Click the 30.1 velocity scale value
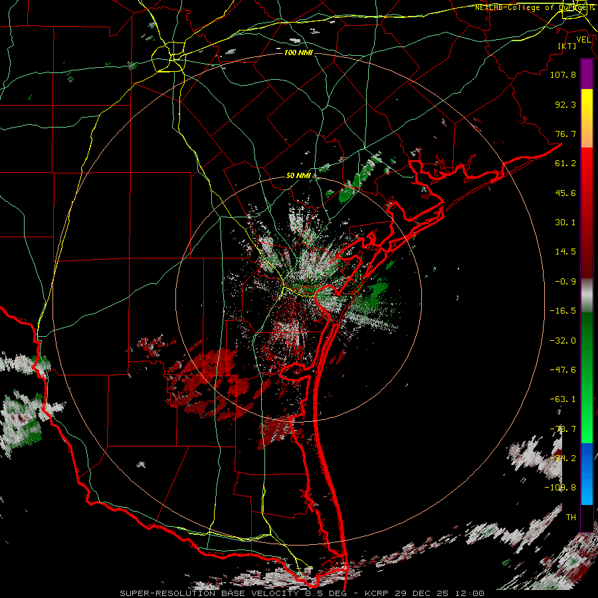 click(565, 223)
